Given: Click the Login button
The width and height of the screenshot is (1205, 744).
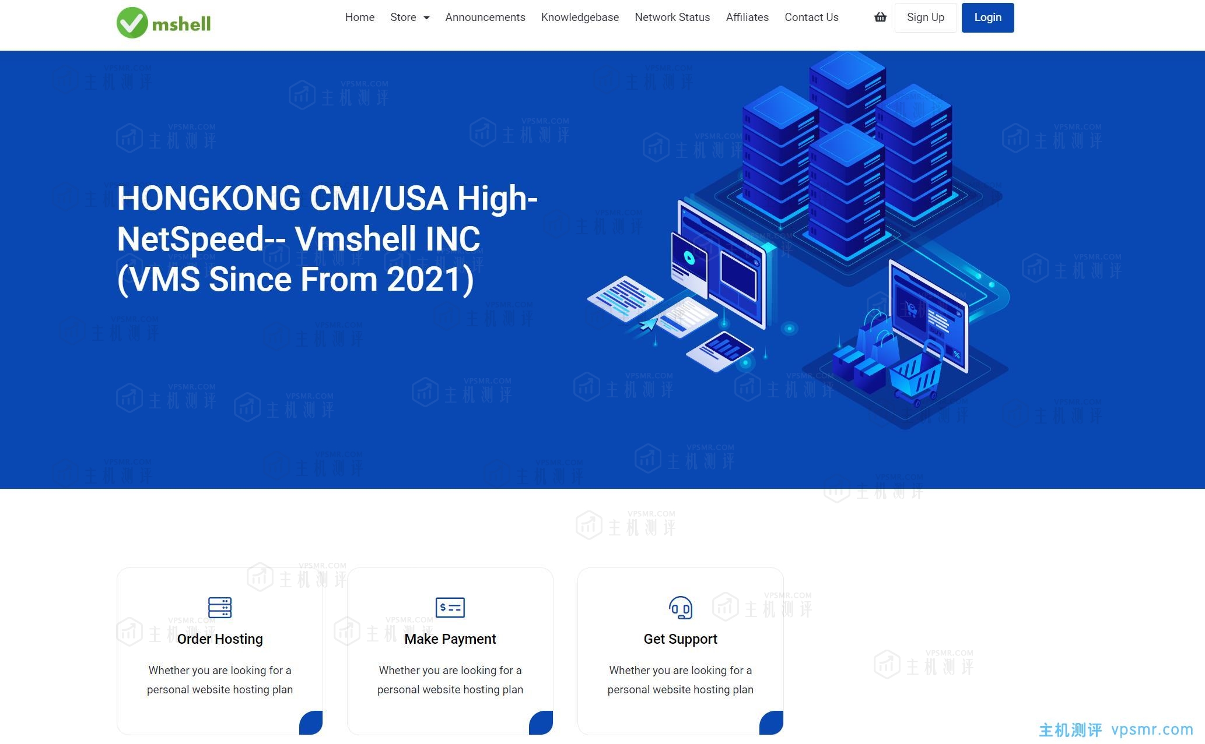Looking at the screenshot, I should 987,17.
